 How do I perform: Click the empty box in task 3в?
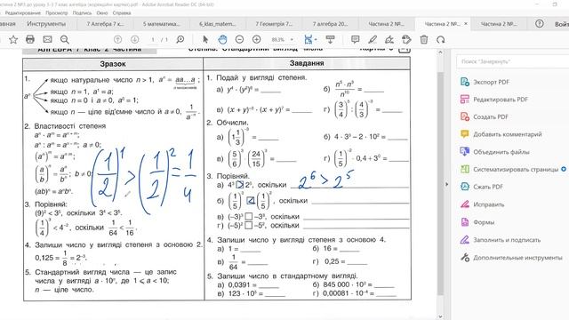tap(249, 217)
